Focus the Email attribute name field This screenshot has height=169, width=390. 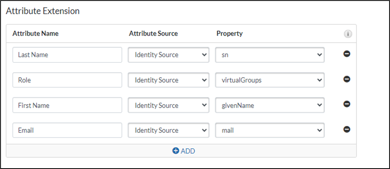coord(67,130)
